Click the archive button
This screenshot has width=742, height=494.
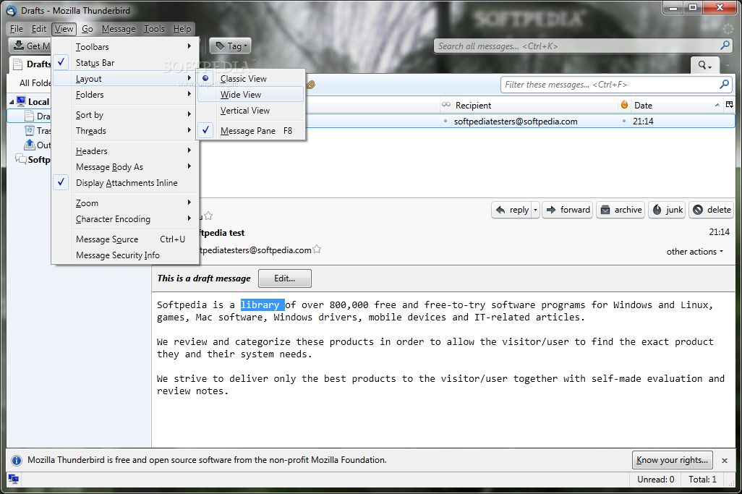(x=621, y=210)
